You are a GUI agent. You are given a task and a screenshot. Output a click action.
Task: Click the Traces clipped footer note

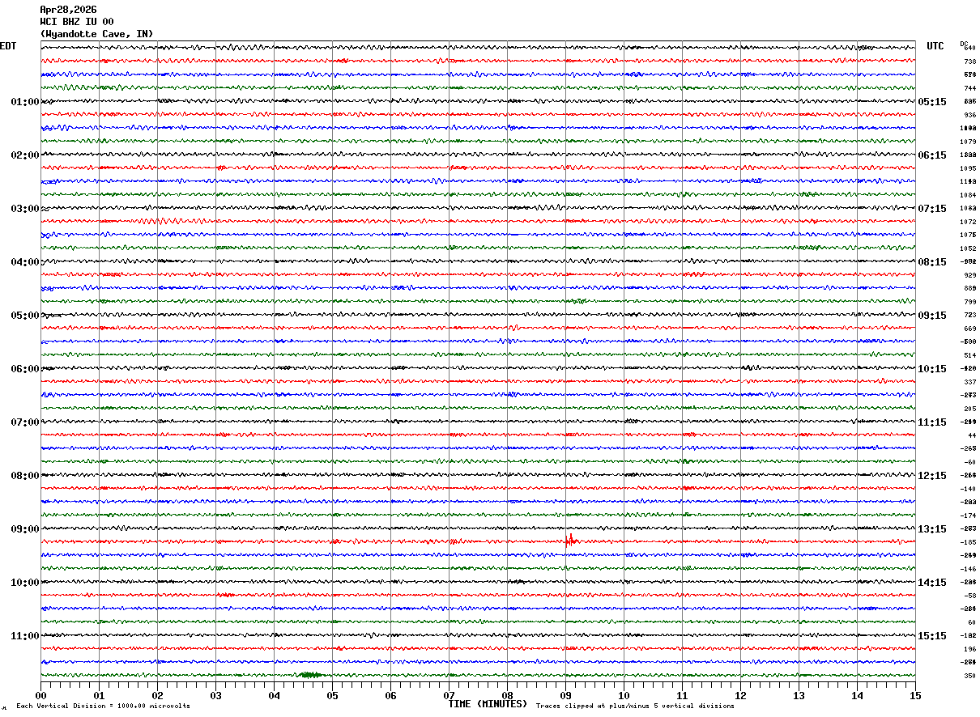635,706
